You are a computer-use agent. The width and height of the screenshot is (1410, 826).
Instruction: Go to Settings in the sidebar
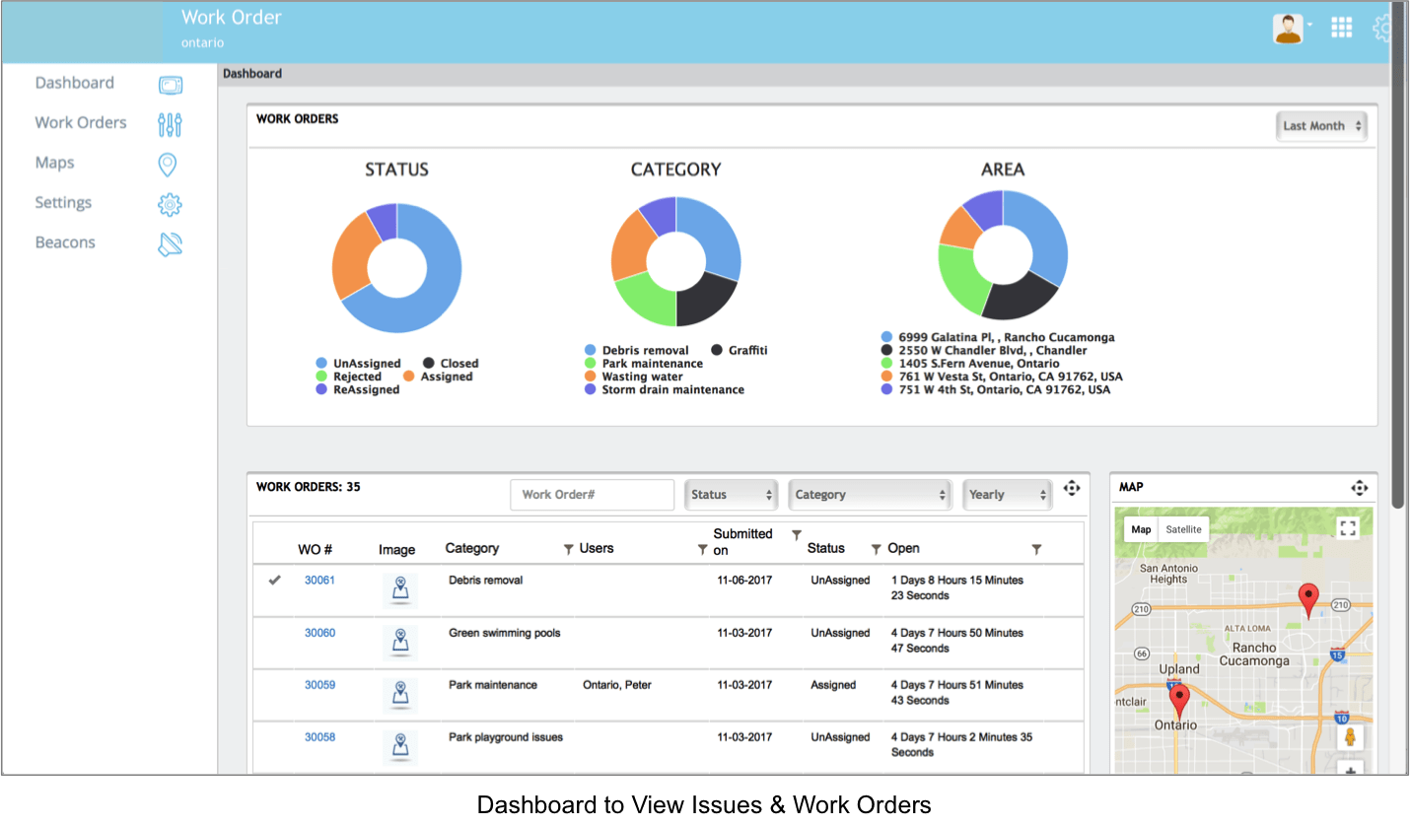[x=63, y=203]
